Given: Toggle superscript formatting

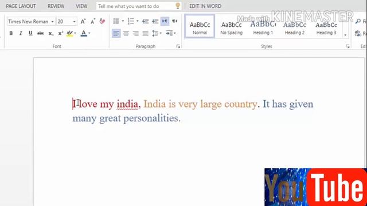Looking at the screenshot, I should [61, 33].
